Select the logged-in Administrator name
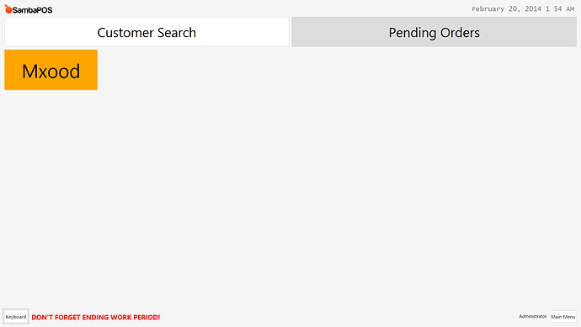This screenshot has height=327, width=581. (x=532, y=316)
